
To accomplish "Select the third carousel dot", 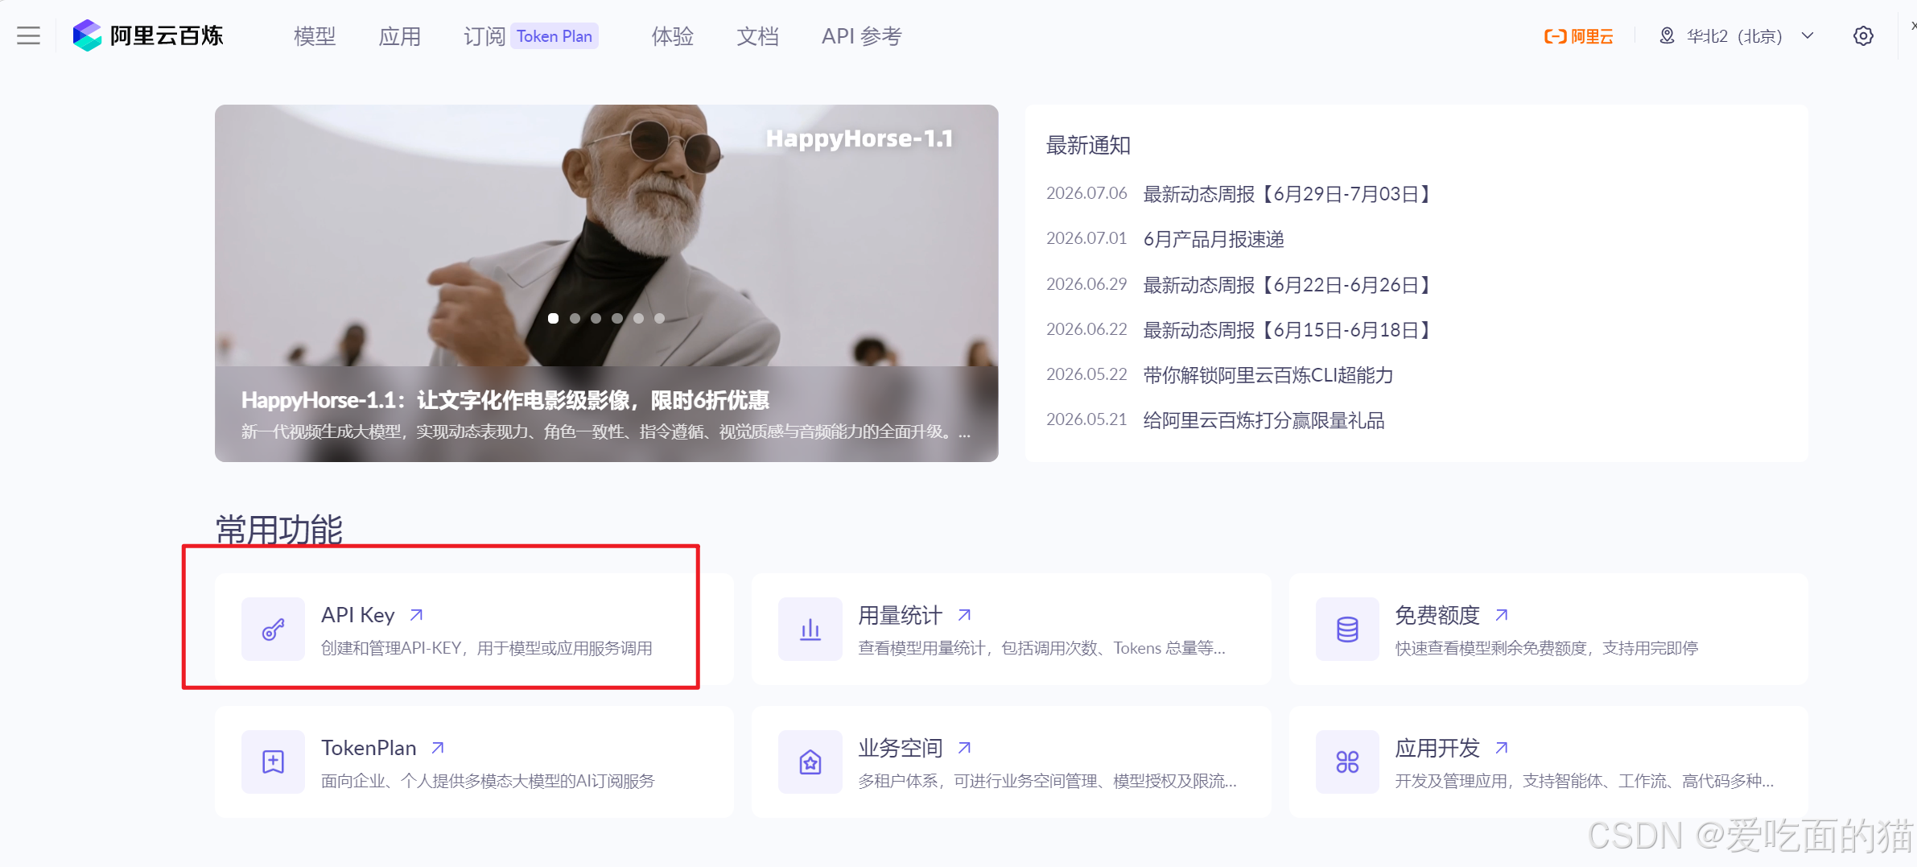I will coord(596,318).
